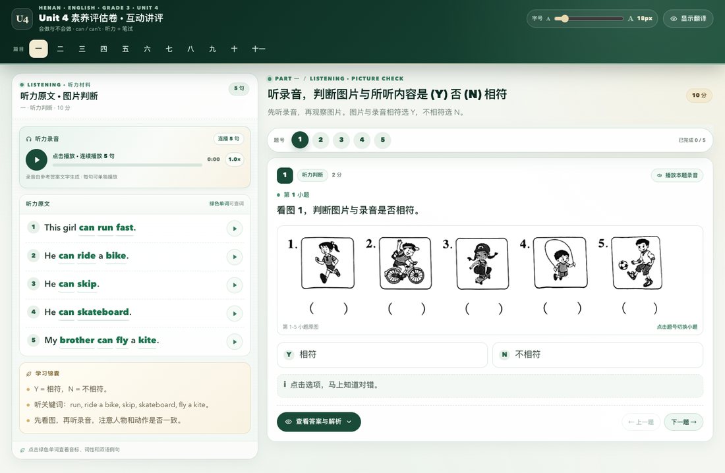Switch to section 四
The height and width of the screenshot is (473, 725).
(x=103, y=49)
